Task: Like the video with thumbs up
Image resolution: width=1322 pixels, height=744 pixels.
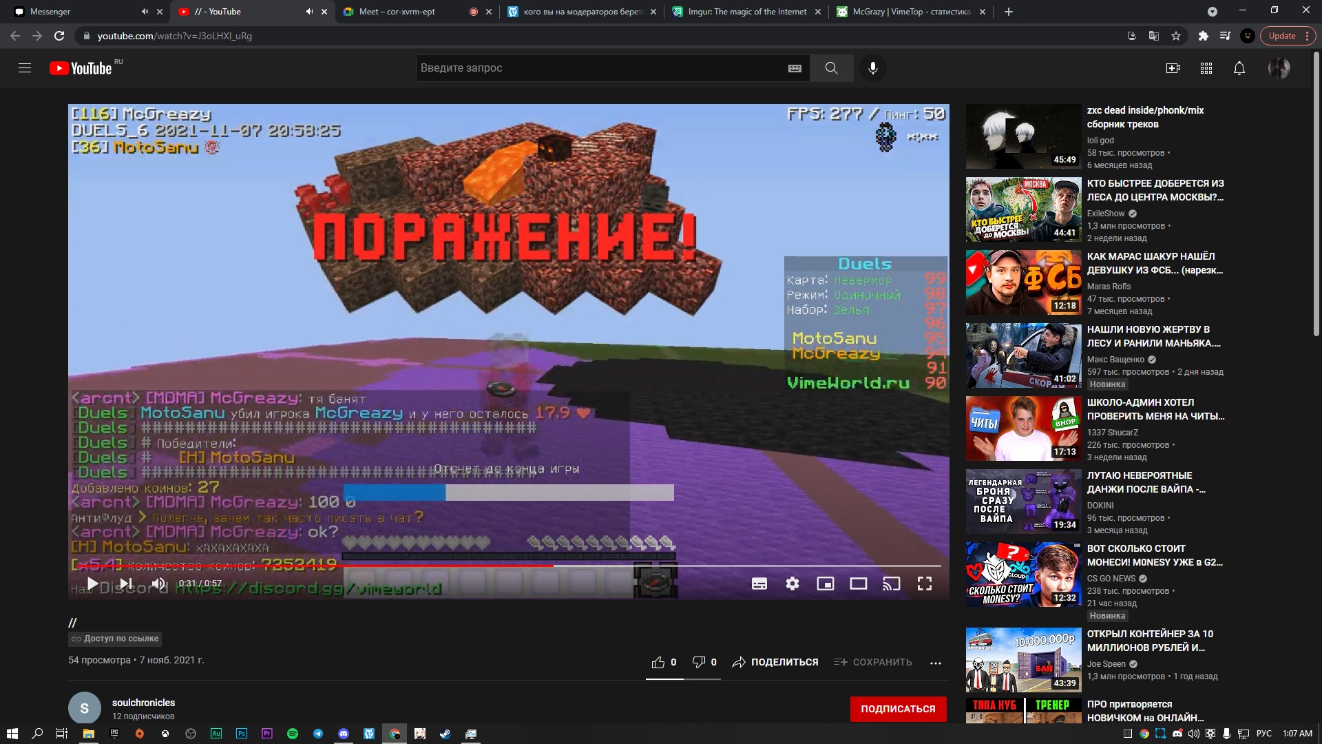Action: tap(658, 662)
